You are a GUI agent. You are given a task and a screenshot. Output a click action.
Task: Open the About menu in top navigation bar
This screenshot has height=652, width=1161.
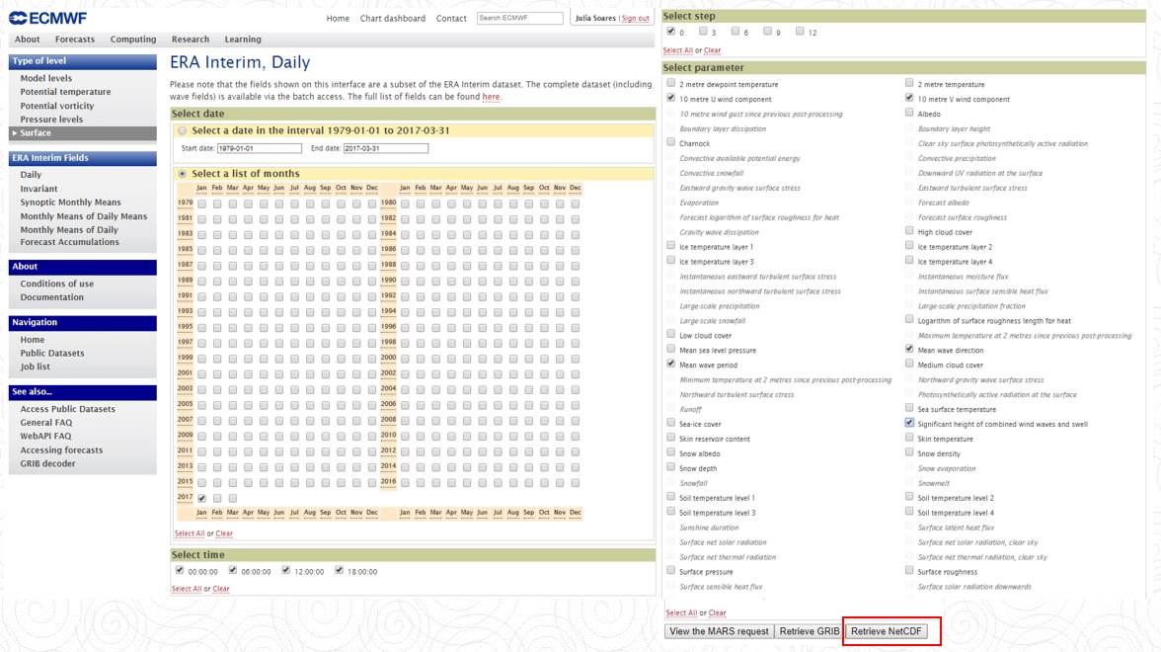pyautogui.click(x=27, y=40)
